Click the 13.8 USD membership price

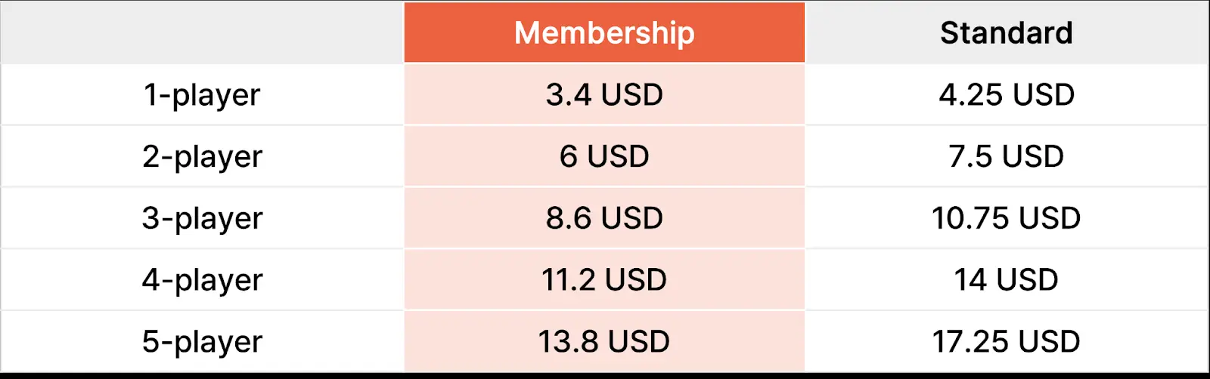604,342
